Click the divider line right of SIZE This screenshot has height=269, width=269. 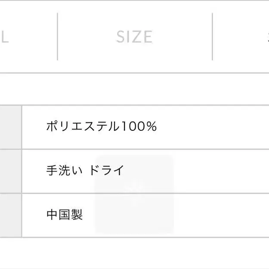(x=212, y=37)
